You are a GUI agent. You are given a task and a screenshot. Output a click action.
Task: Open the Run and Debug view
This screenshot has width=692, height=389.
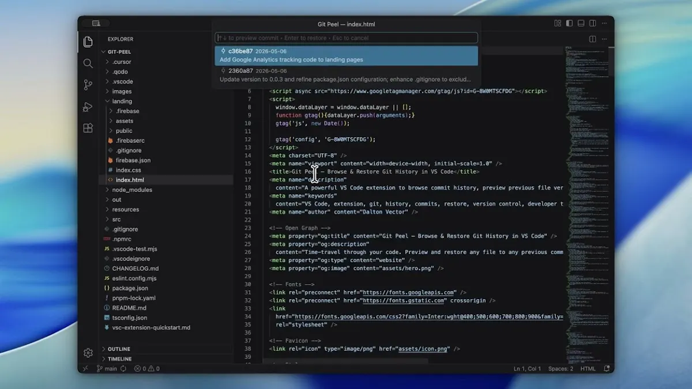pos(88,107)
